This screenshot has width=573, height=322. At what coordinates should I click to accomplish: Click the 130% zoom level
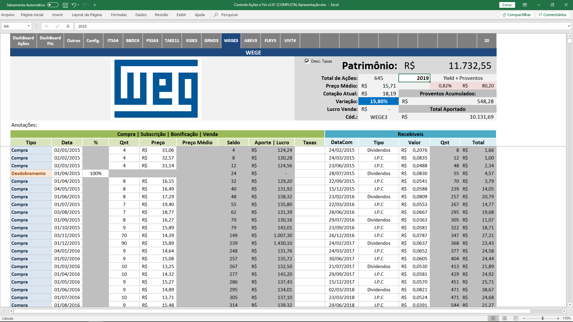click(x=566, y=318)
